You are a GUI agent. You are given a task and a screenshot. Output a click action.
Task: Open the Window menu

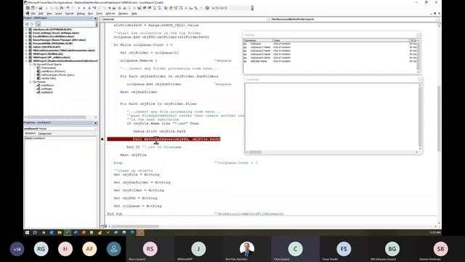coord(123,14)
